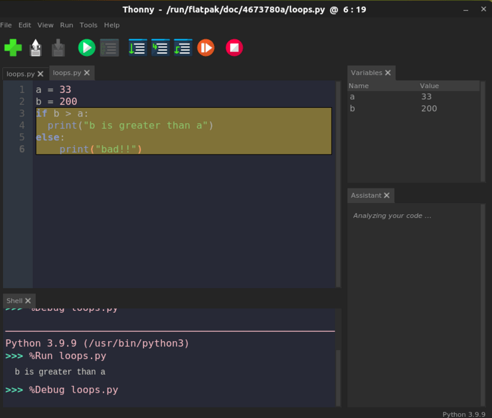Click the Save file icon
The image size is (492, 418).
(58, 47)
